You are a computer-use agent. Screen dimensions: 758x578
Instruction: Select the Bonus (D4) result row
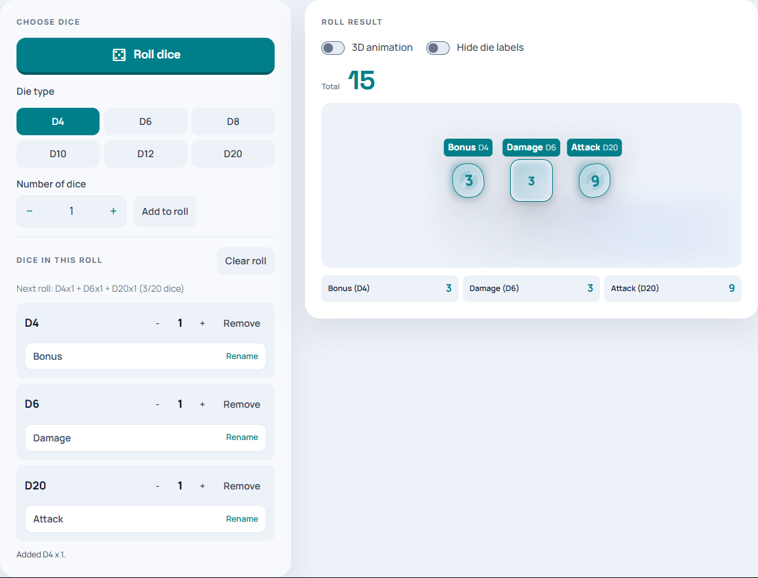390,288
